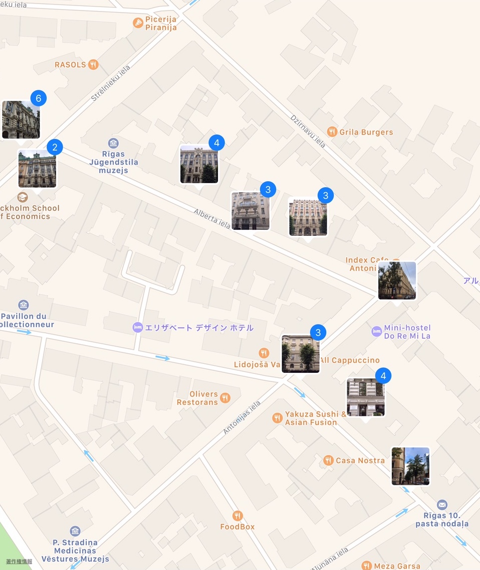480x570 pixels.
Task: Open the photo cluster with badge 6
Action: [x=21, y=119]
